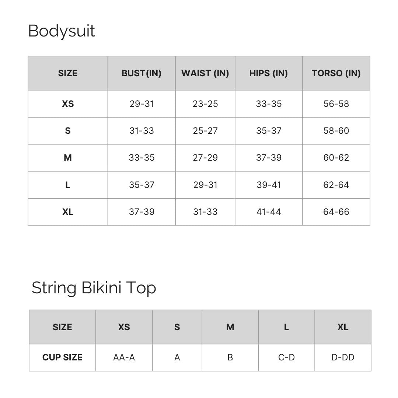Select the torso value 64-66
This screenshot has width=398, height=398.
point(336,212)
